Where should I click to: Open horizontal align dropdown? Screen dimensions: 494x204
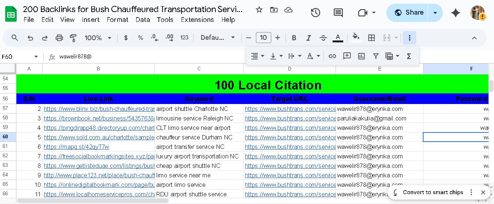257,56
